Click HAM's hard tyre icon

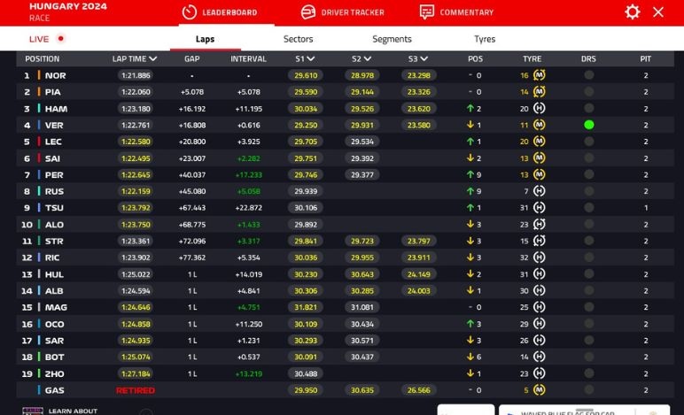coord(539,109)
